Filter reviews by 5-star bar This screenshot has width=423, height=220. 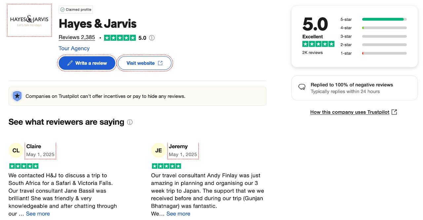(x=384, y=19)
